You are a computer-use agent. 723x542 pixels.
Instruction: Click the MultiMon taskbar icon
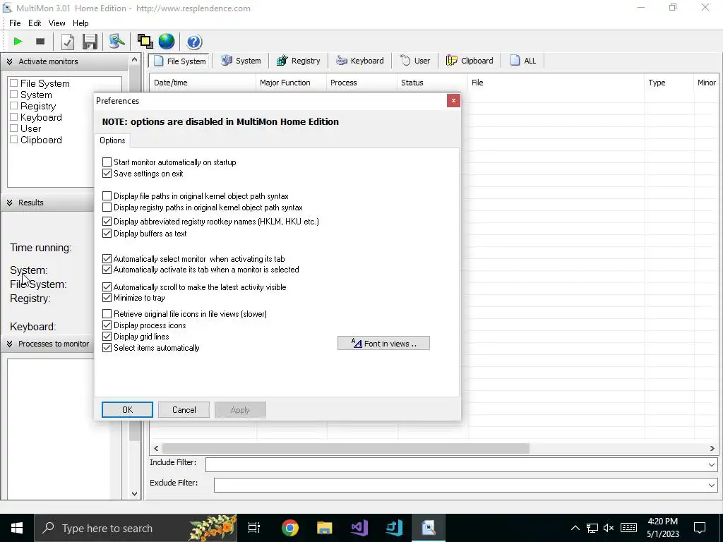[x=429, y=528]
